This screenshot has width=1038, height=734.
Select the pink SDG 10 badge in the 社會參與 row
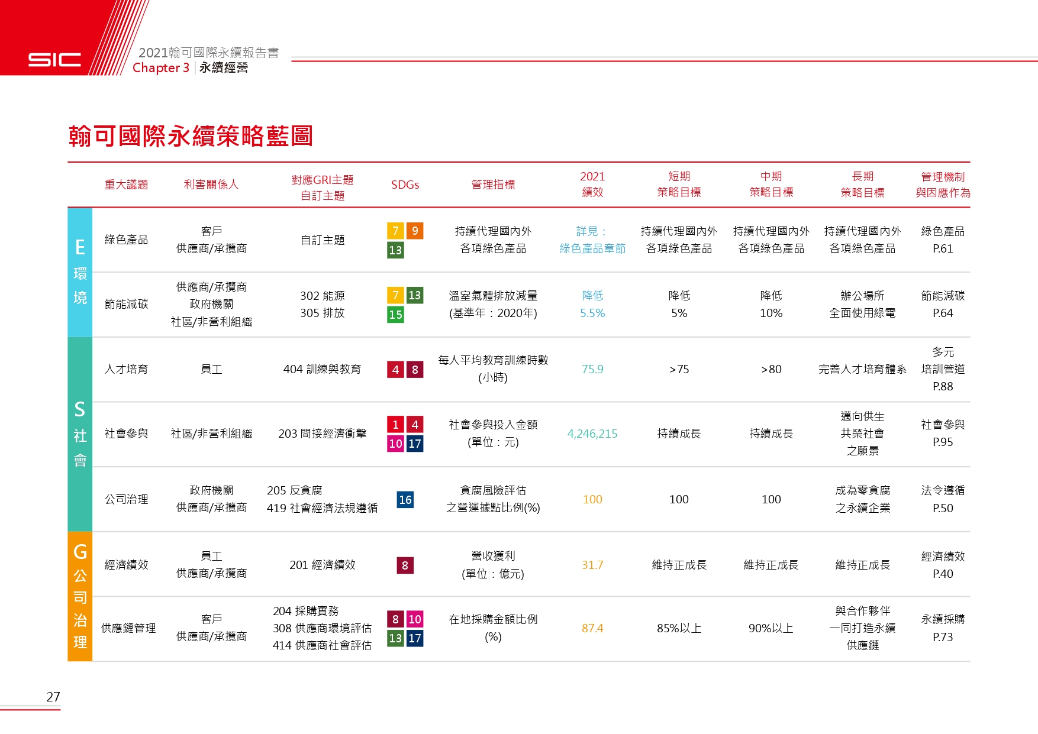click(395, 444)
